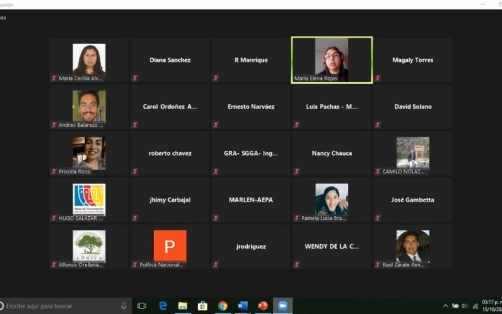Click the Zoom app icon in taskbar
The height and width of the screenshot is (314, 502).
coord(283,306)
